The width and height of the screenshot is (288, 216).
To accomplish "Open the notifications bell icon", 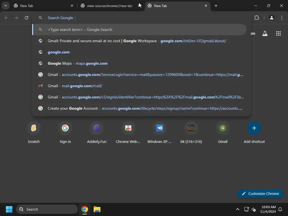I will pos(280,209).
